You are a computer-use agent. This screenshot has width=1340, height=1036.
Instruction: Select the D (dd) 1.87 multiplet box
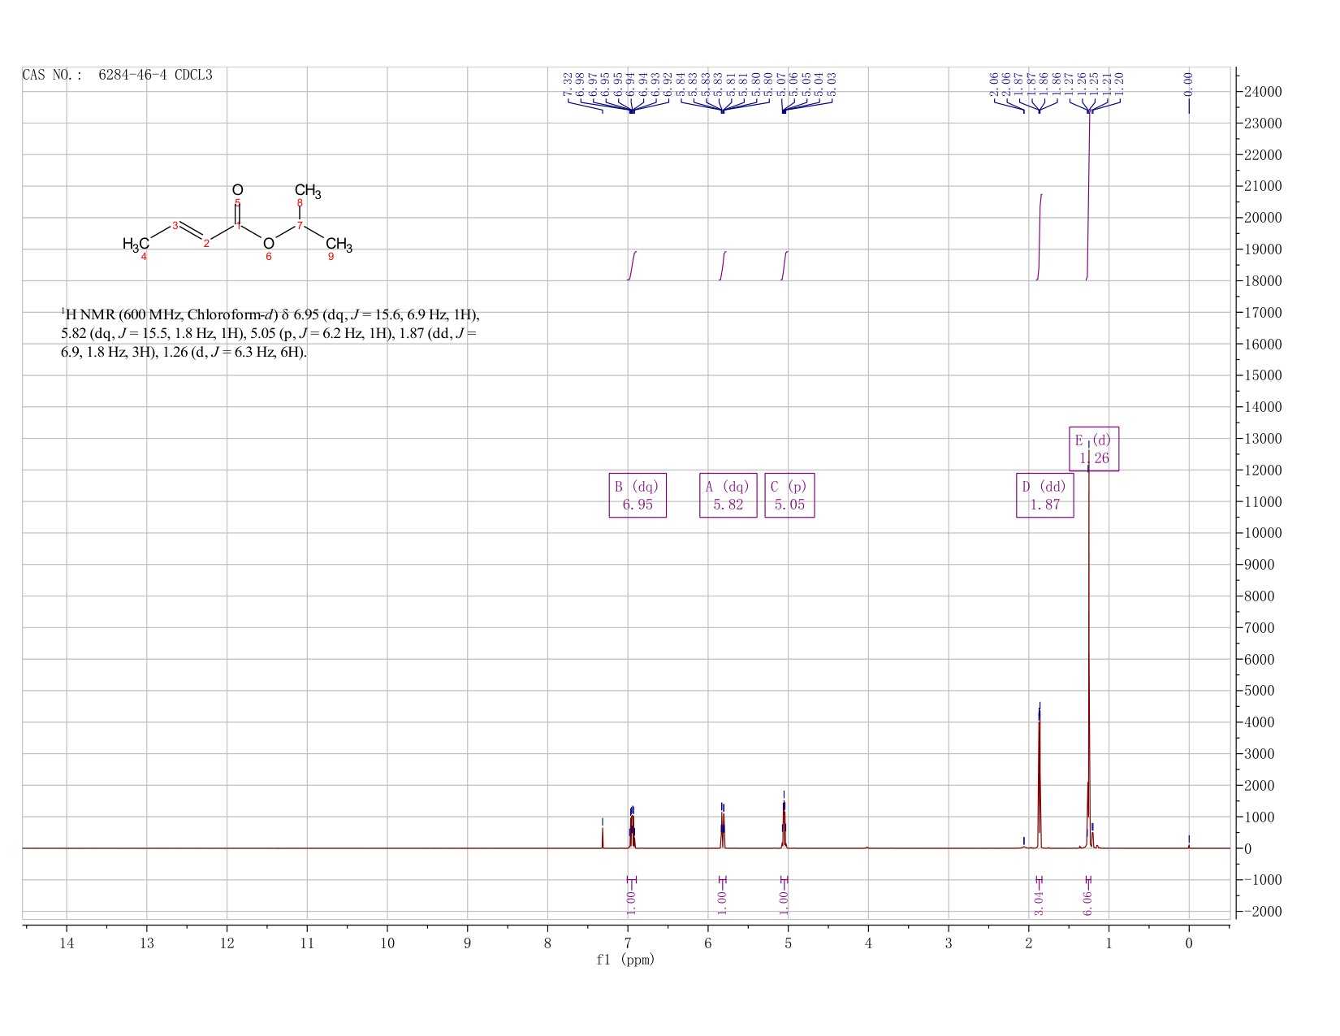tap(1045, 495)
